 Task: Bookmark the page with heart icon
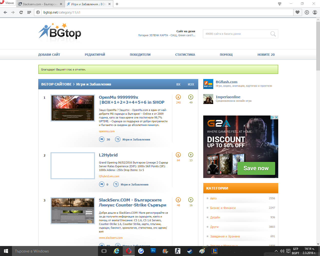297,12
